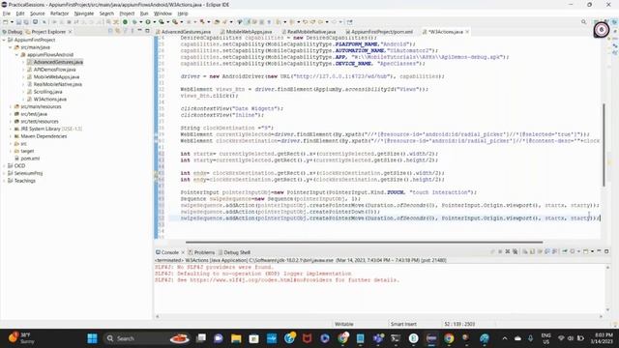Click the New file toolbar icon

pyautogui.click(x=6, y=22)
